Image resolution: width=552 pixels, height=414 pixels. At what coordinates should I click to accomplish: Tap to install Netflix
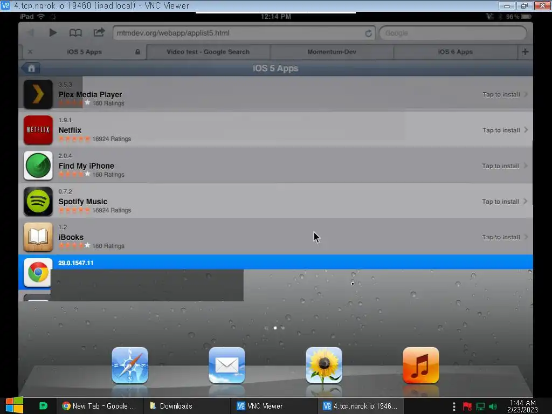tap(501, 130)
